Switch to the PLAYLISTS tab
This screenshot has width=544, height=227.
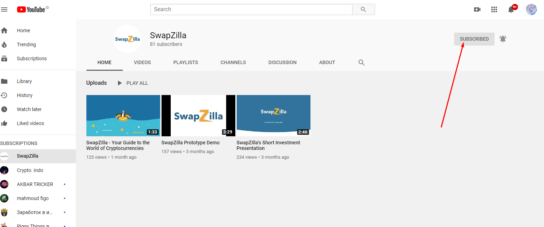pyautogui.click(x=186, y=62)
